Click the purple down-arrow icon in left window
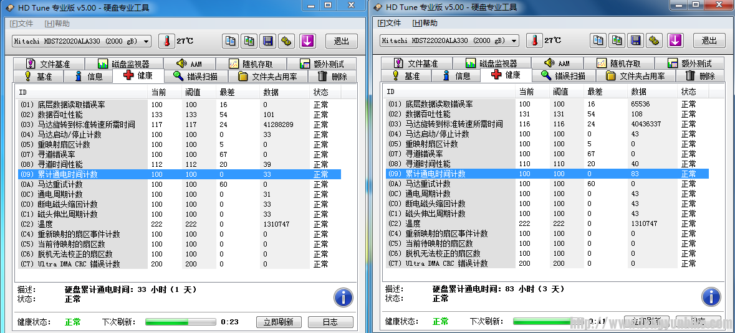 click(x=307, y=41)
